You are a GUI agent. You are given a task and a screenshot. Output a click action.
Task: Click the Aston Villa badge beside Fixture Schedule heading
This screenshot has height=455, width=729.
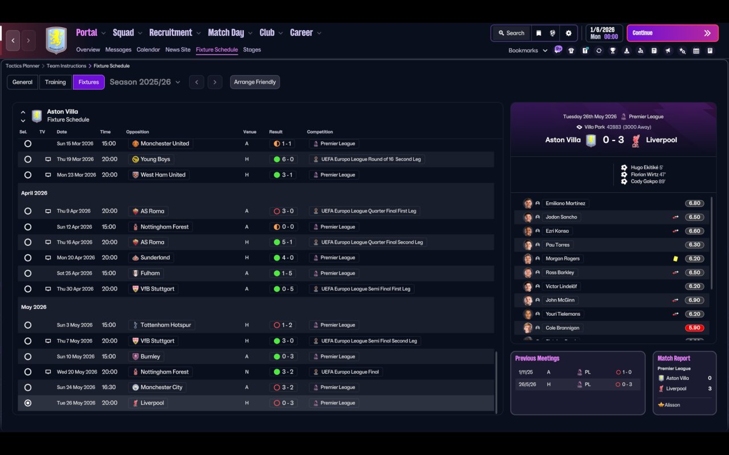coord(37,116)
